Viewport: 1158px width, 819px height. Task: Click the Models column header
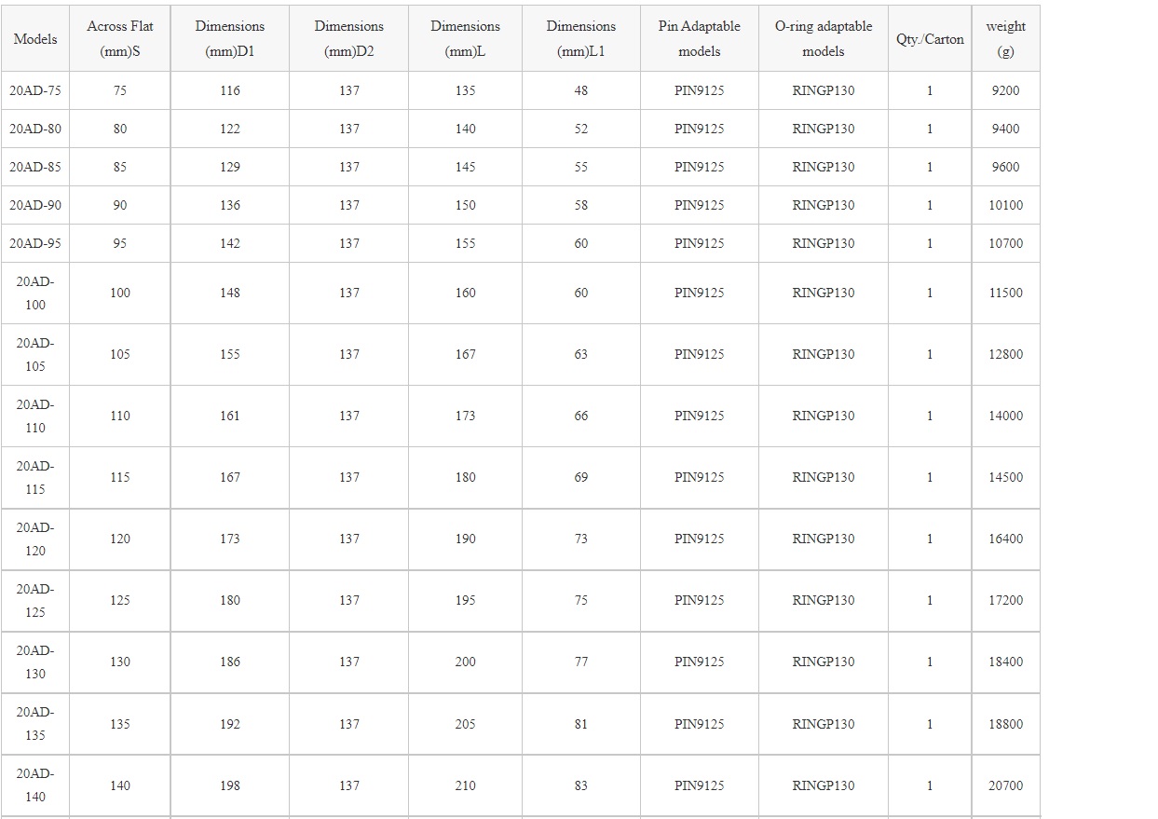(x=35, y=39)
